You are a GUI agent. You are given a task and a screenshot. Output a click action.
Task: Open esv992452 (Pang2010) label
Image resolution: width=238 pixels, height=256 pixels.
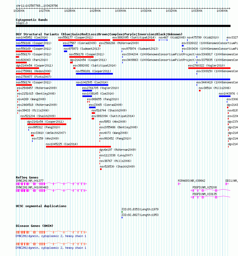click(x=115, y=138)
